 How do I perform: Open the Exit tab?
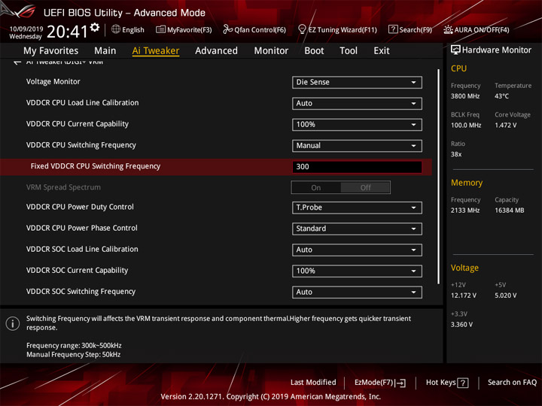click(x=381, y=51)
